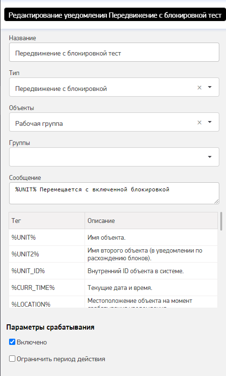This screenshot has height=376, width=226.
Task: Click the Ограничить период действия label
Action: [x=61, y=359]
